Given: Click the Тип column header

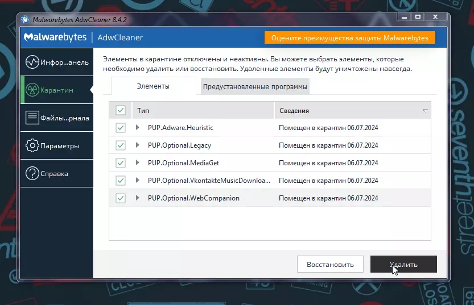Looking at the screenshot, I should tap(203, 110).
